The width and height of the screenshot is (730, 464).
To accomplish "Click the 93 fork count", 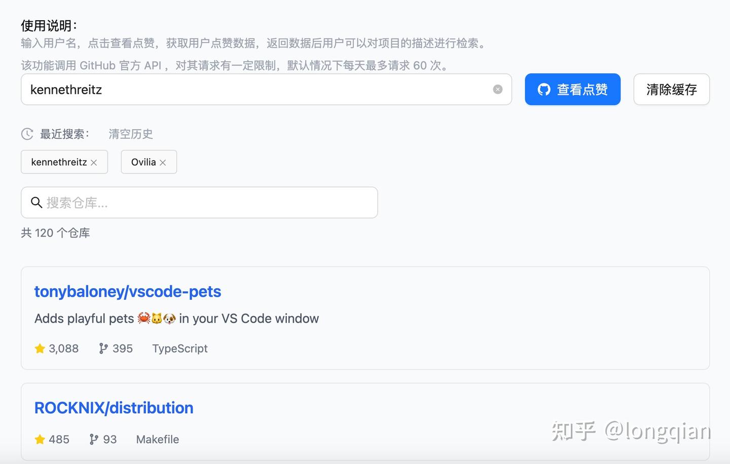I will [110, 439].
